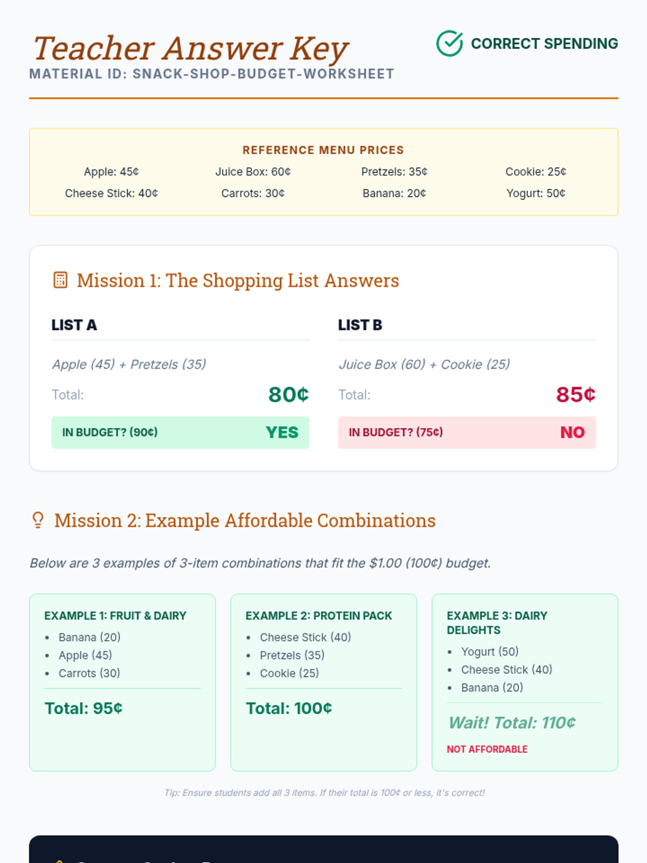Click the CORRECT SPENDING label
647x863 pixels.
[x=544, y=44]
